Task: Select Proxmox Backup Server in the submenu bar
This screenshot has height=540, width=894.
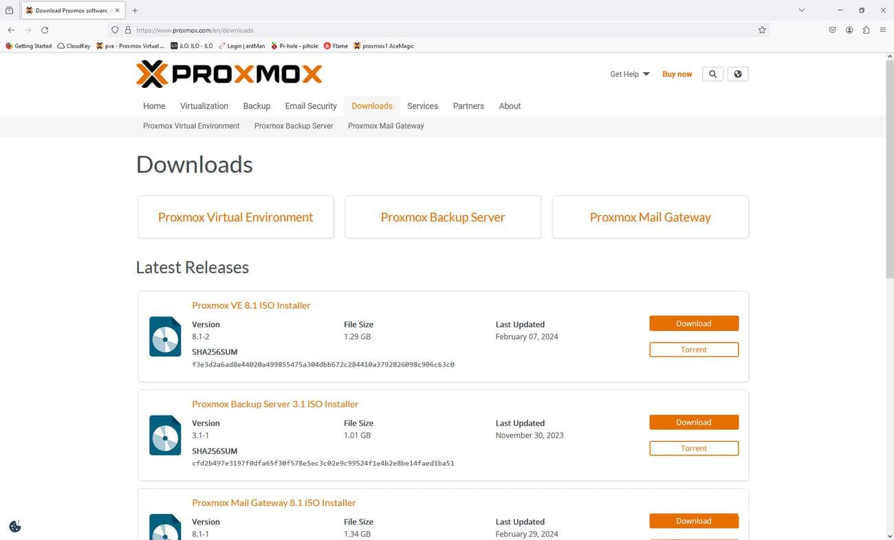Action: coord(294,126)
